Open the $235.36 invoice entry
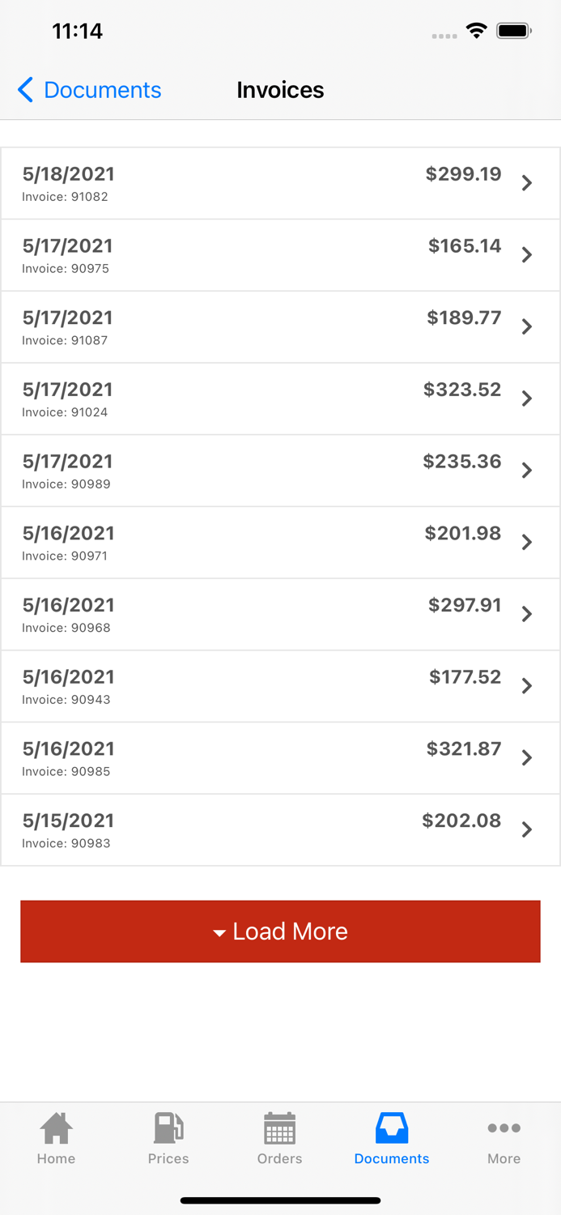This screenshot has width=561, height=1215. [280, 471]
